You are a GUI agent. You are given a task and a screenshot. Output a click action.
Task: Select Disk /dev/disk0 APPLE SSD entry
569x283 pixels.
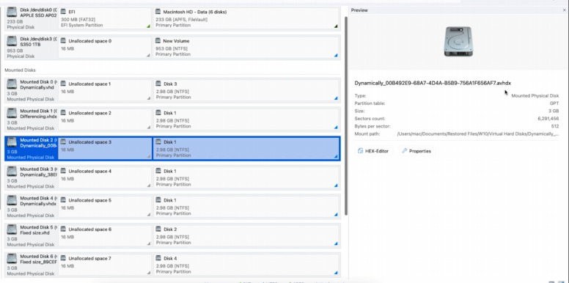[x=32, y=18]
